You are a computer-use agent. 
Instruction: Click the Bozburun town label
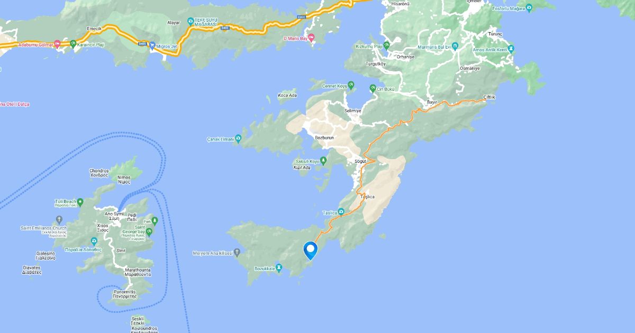(x=325, y=137)
